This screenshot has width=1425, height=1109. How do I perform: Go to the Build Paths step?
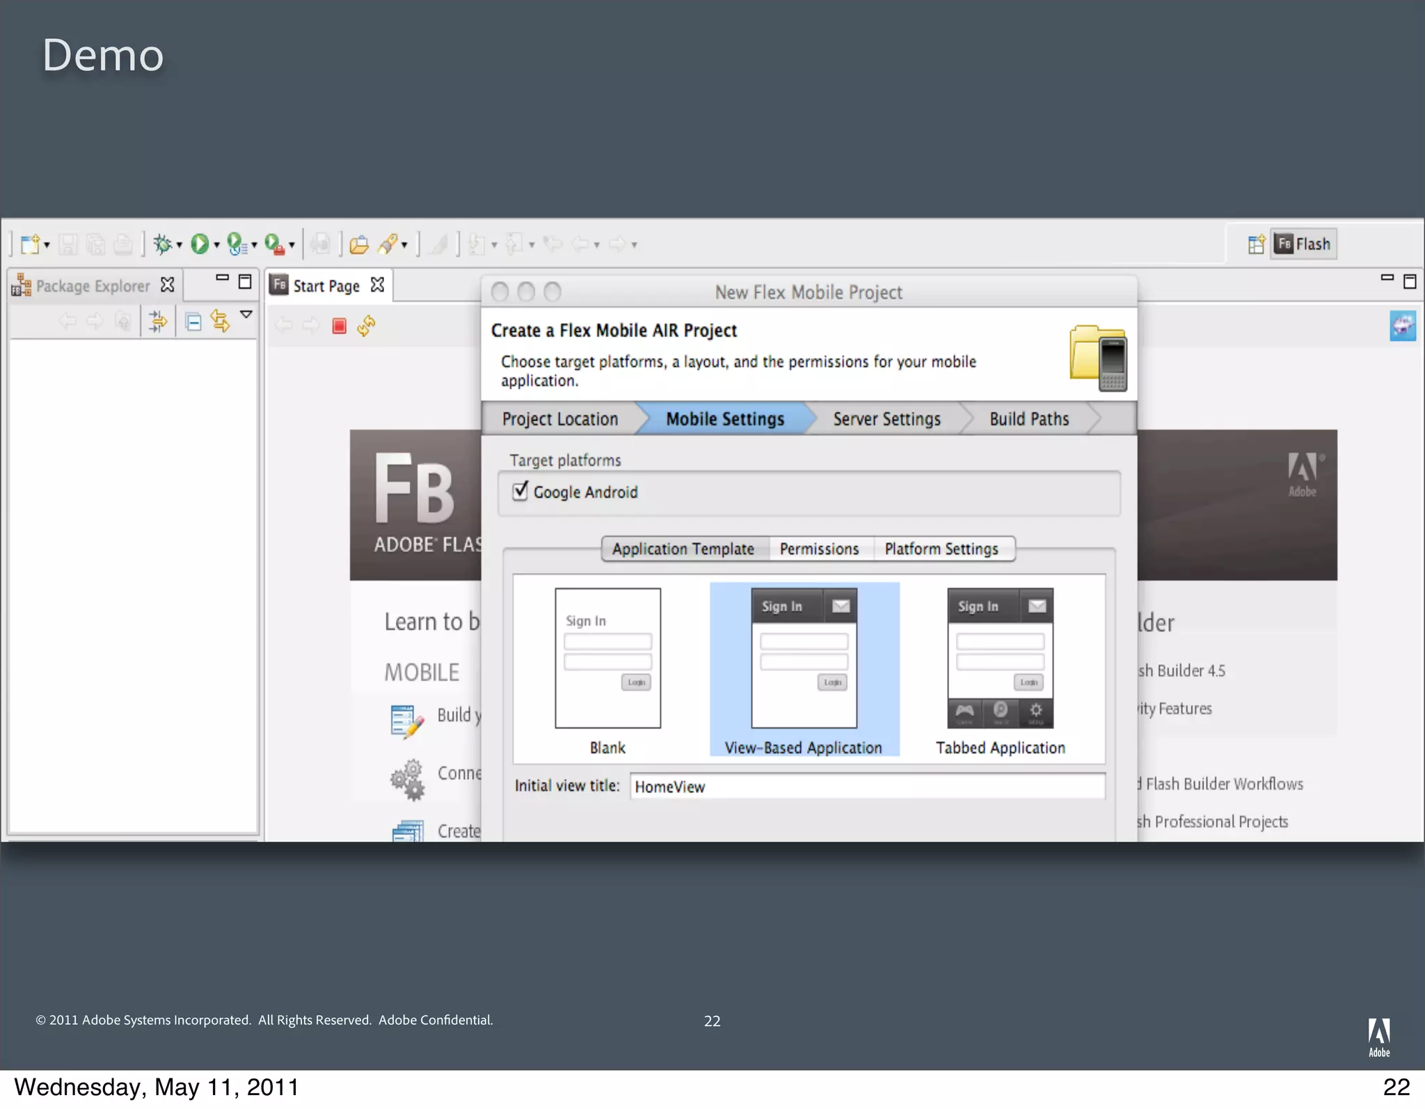(1029, 419)
